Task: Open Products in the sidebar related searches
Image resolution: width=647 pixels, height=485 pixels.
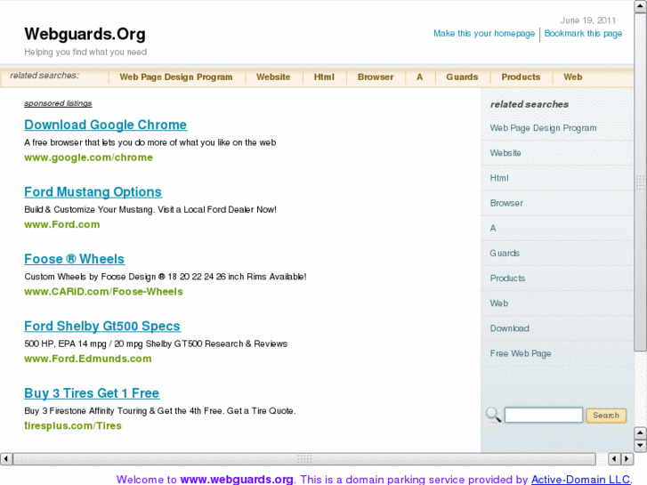Action: click(507, 279)
